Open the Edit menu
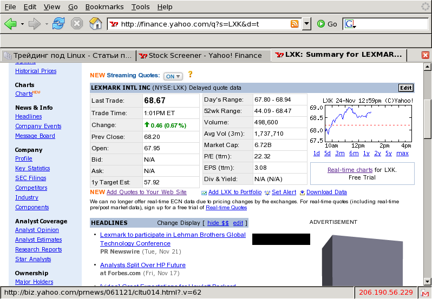 [x=30, y=7]
